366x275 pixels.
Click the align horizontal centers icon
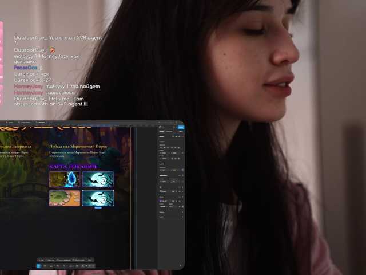click(165, 148)
